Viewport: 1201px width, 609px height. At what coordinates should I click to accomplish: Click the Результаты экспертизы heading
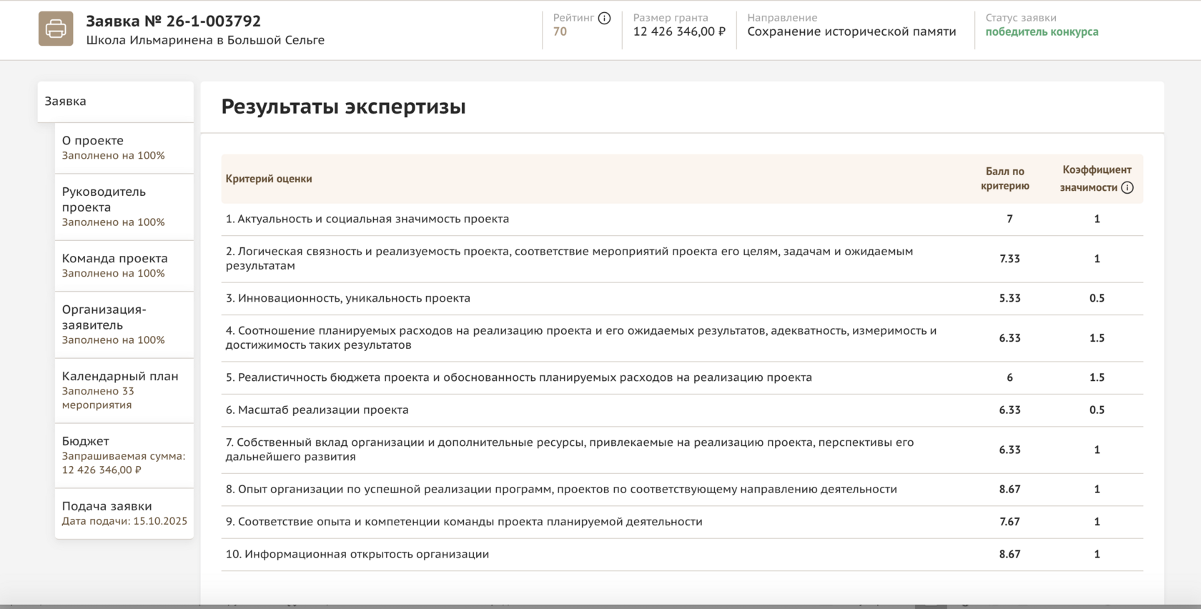(x=343, y=107)
